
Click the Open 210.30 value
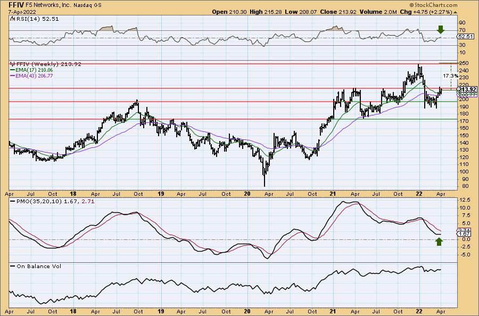pyautogui.click(x=230, y=12)
